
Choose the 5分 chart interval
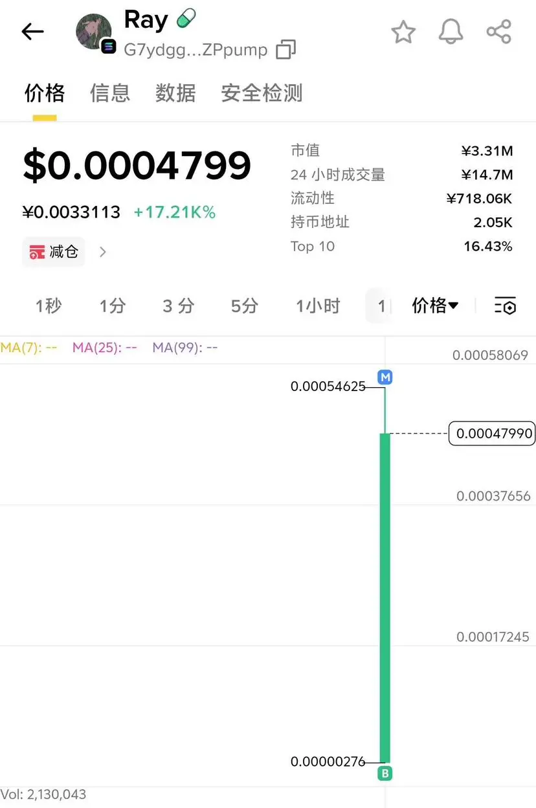[x=245, y=306]
